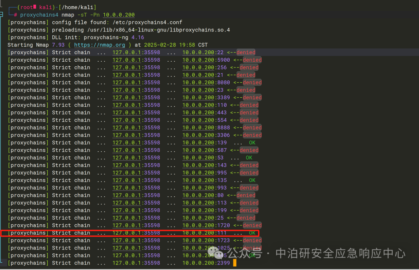Click the denied status for port 995
419x270 pixels.
pos(249,173)
